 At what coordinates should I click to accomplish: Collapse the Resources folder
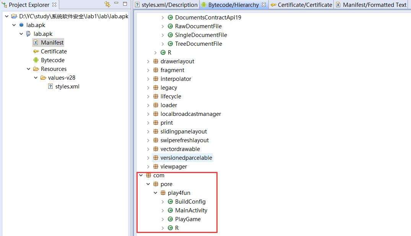(x=29, y=69)
